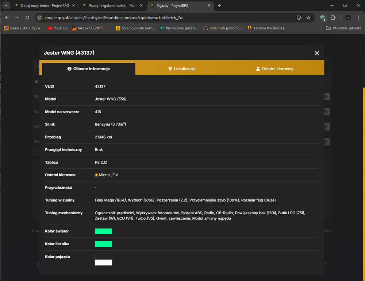This screenshot has height=281, width=365.
Task: Click the install app icon in address bar
Action: (x=299, y=17)
